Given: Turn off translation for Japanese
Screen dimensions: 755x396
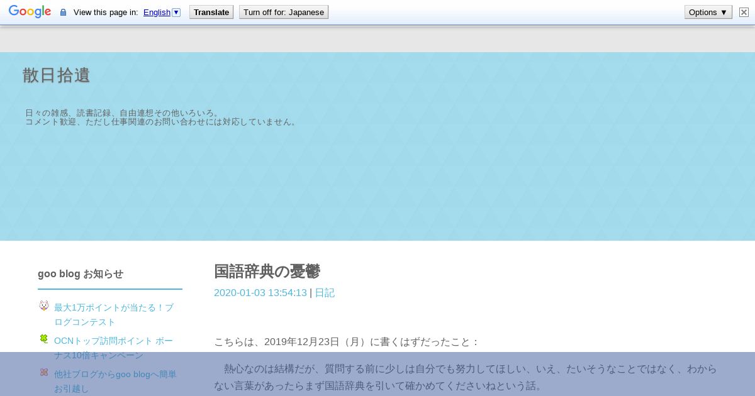Looking at the screenshot, I should point(284,12).
